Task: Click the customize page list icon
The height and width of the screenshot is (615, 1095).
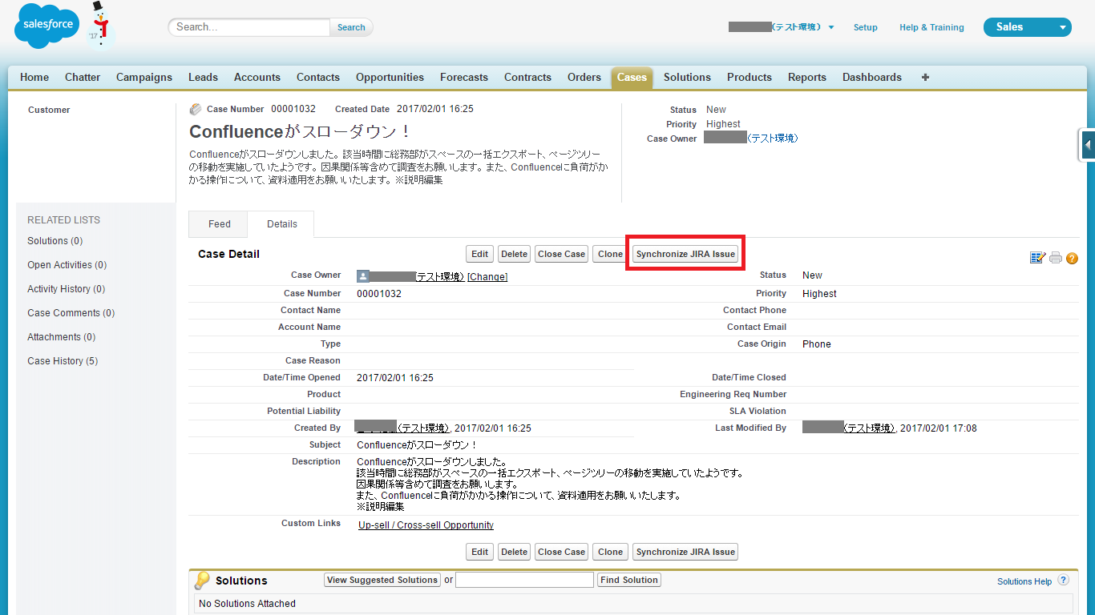Action: pyautogui.click(x=1038, y=258)
